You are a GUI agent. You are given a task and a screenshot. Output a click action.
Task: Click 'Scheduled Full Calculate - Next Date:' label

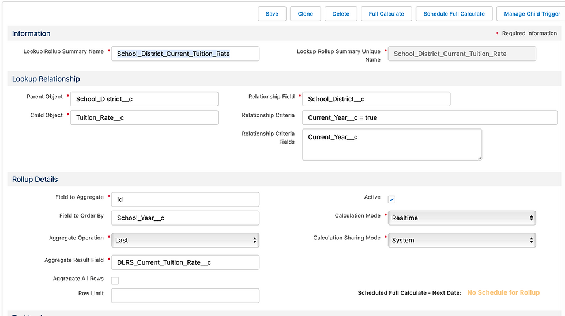(409, 293)
